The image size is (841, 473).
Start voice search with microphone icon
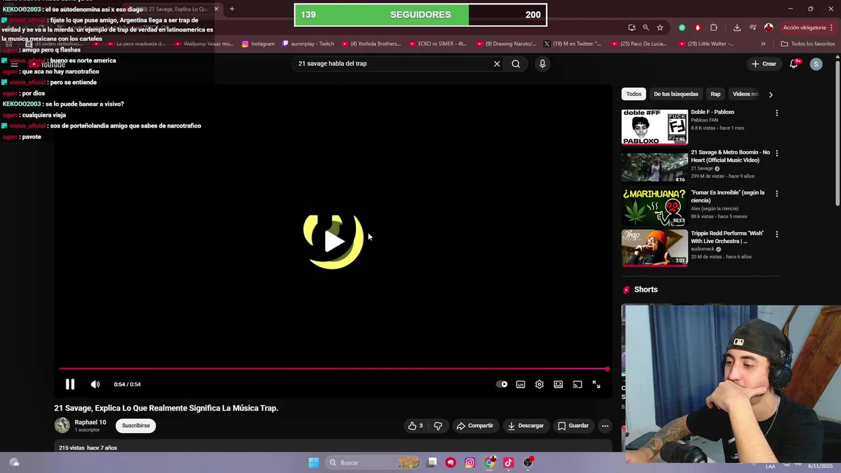(542, 64)
